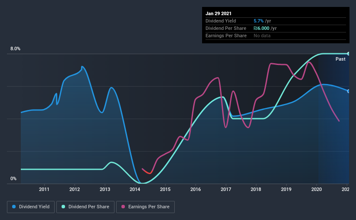Select the 2019 x-axis label
This screenshot has height=220, width=356.
[286, 189]
